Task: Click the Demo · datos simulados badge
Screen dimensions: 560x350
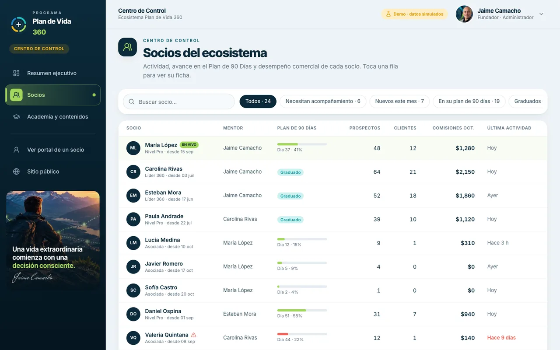Action: tap(414, 14)
